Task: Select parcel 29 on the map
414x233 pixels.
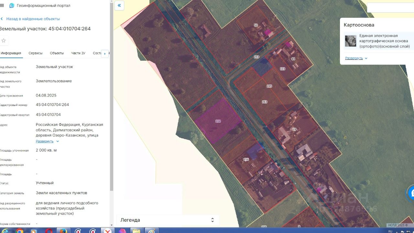Action: point(294,129)
